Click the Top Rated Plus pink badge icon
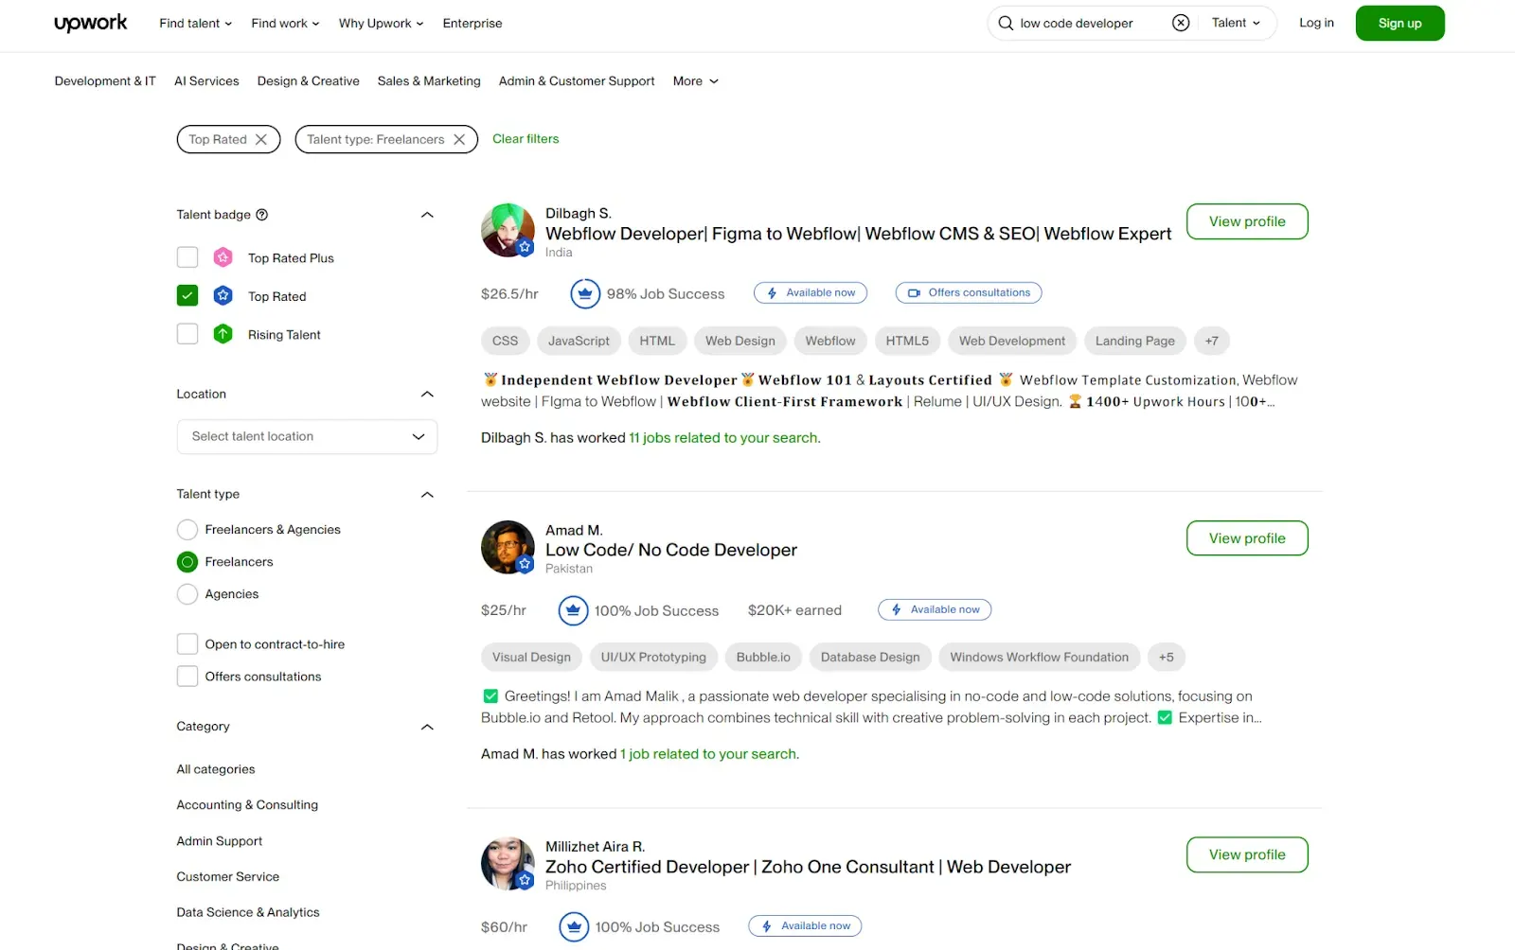The height and width of the screenshot is (950, 1515). tap(223, 257)
